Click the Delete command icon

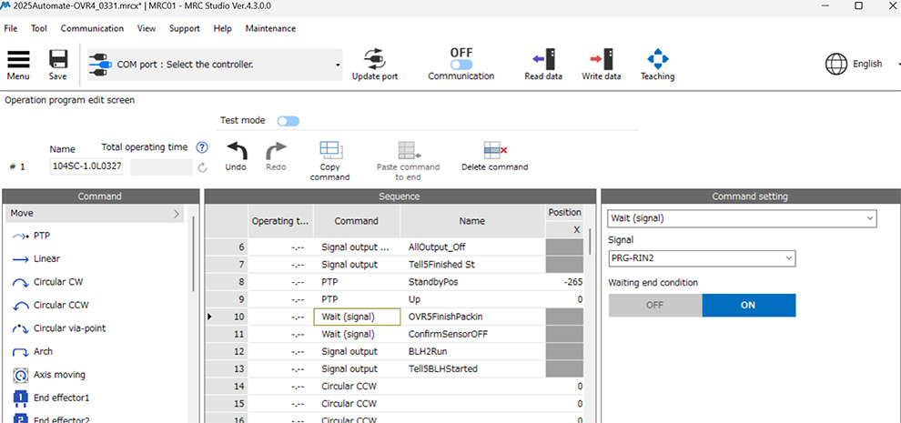(495, 151)
